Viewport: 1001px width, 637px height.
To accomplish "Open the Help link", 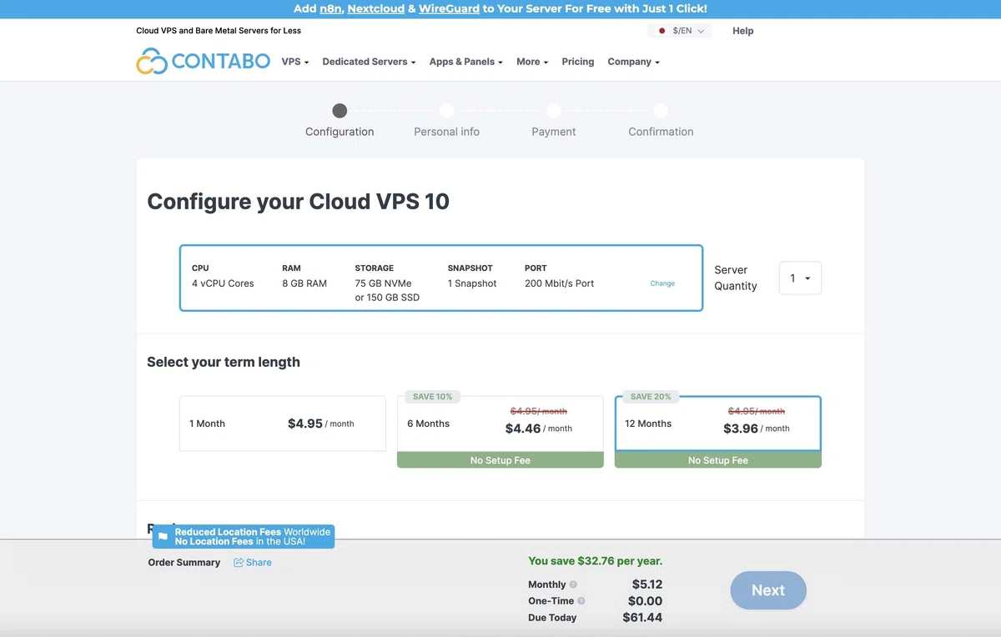I will (x=743, y=31).
